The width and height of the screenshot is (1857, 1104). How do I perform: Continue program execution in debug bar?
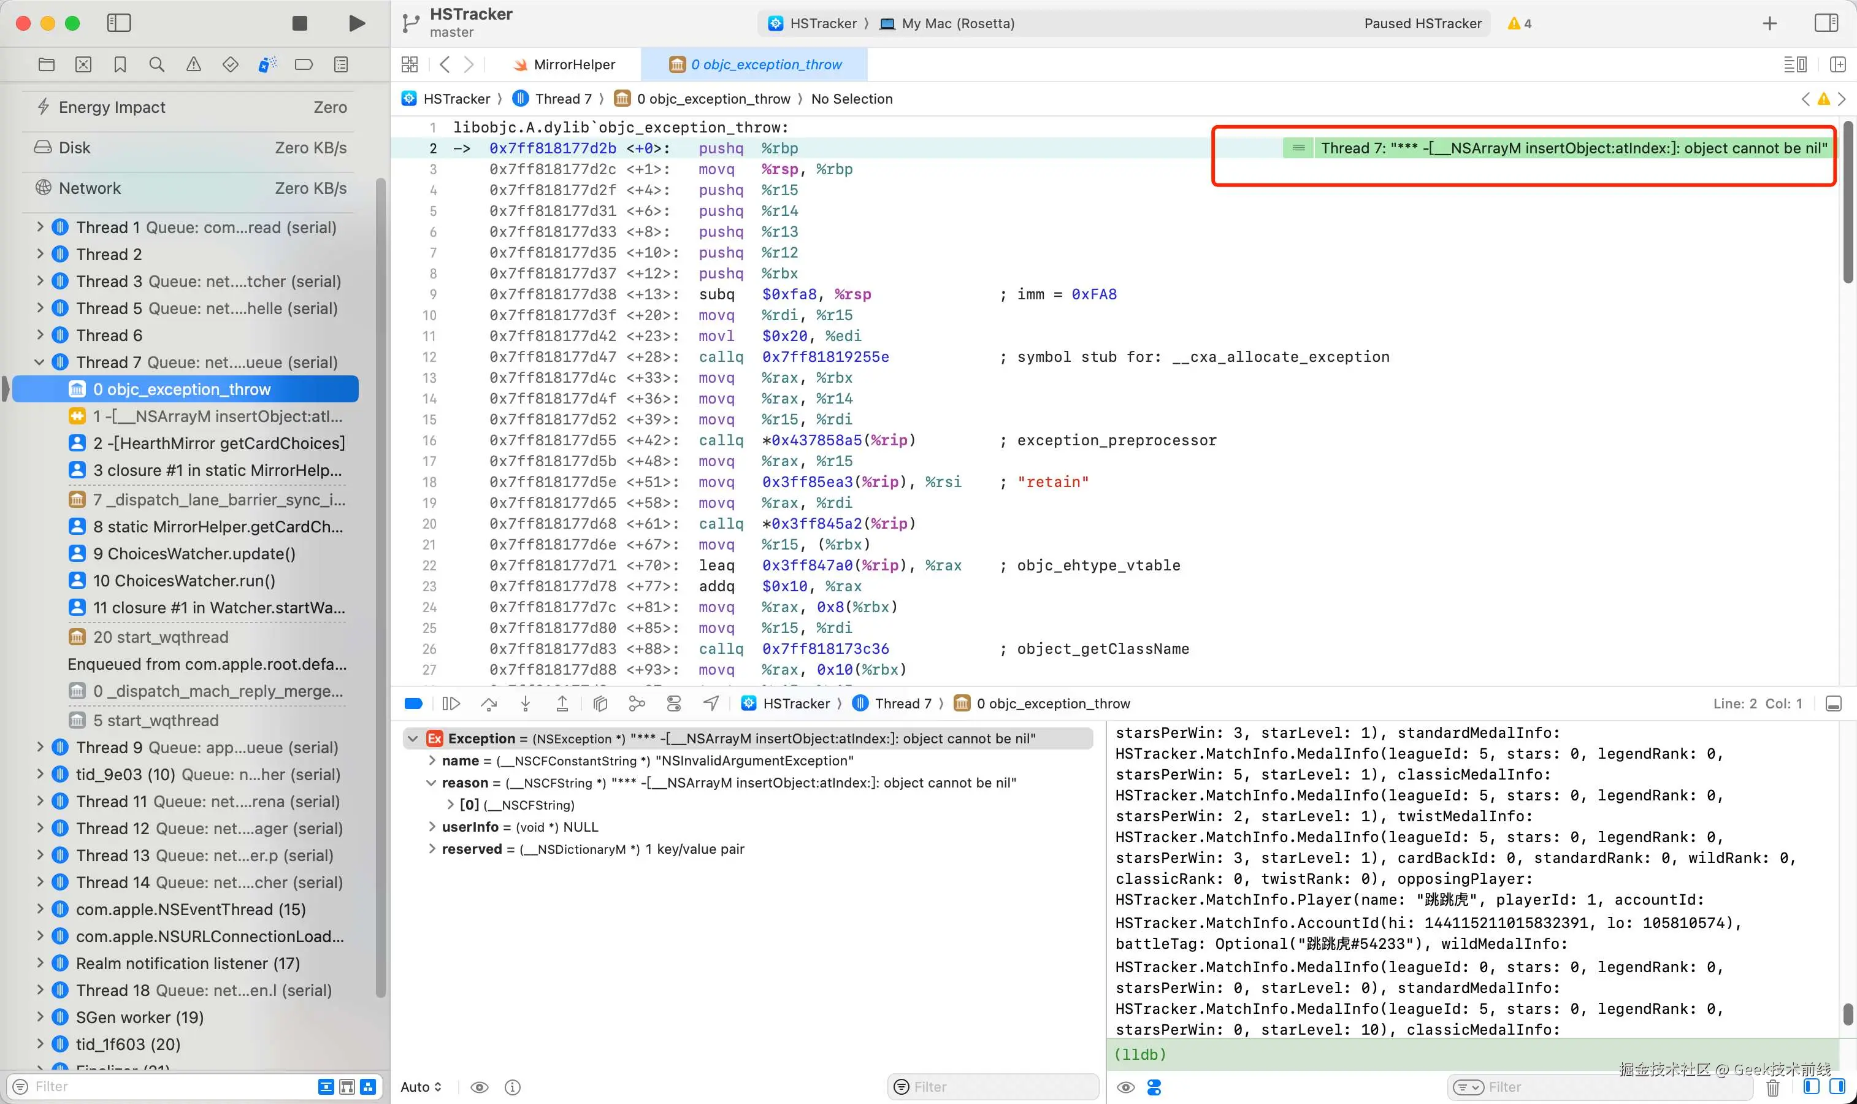(x=451, y=703)
